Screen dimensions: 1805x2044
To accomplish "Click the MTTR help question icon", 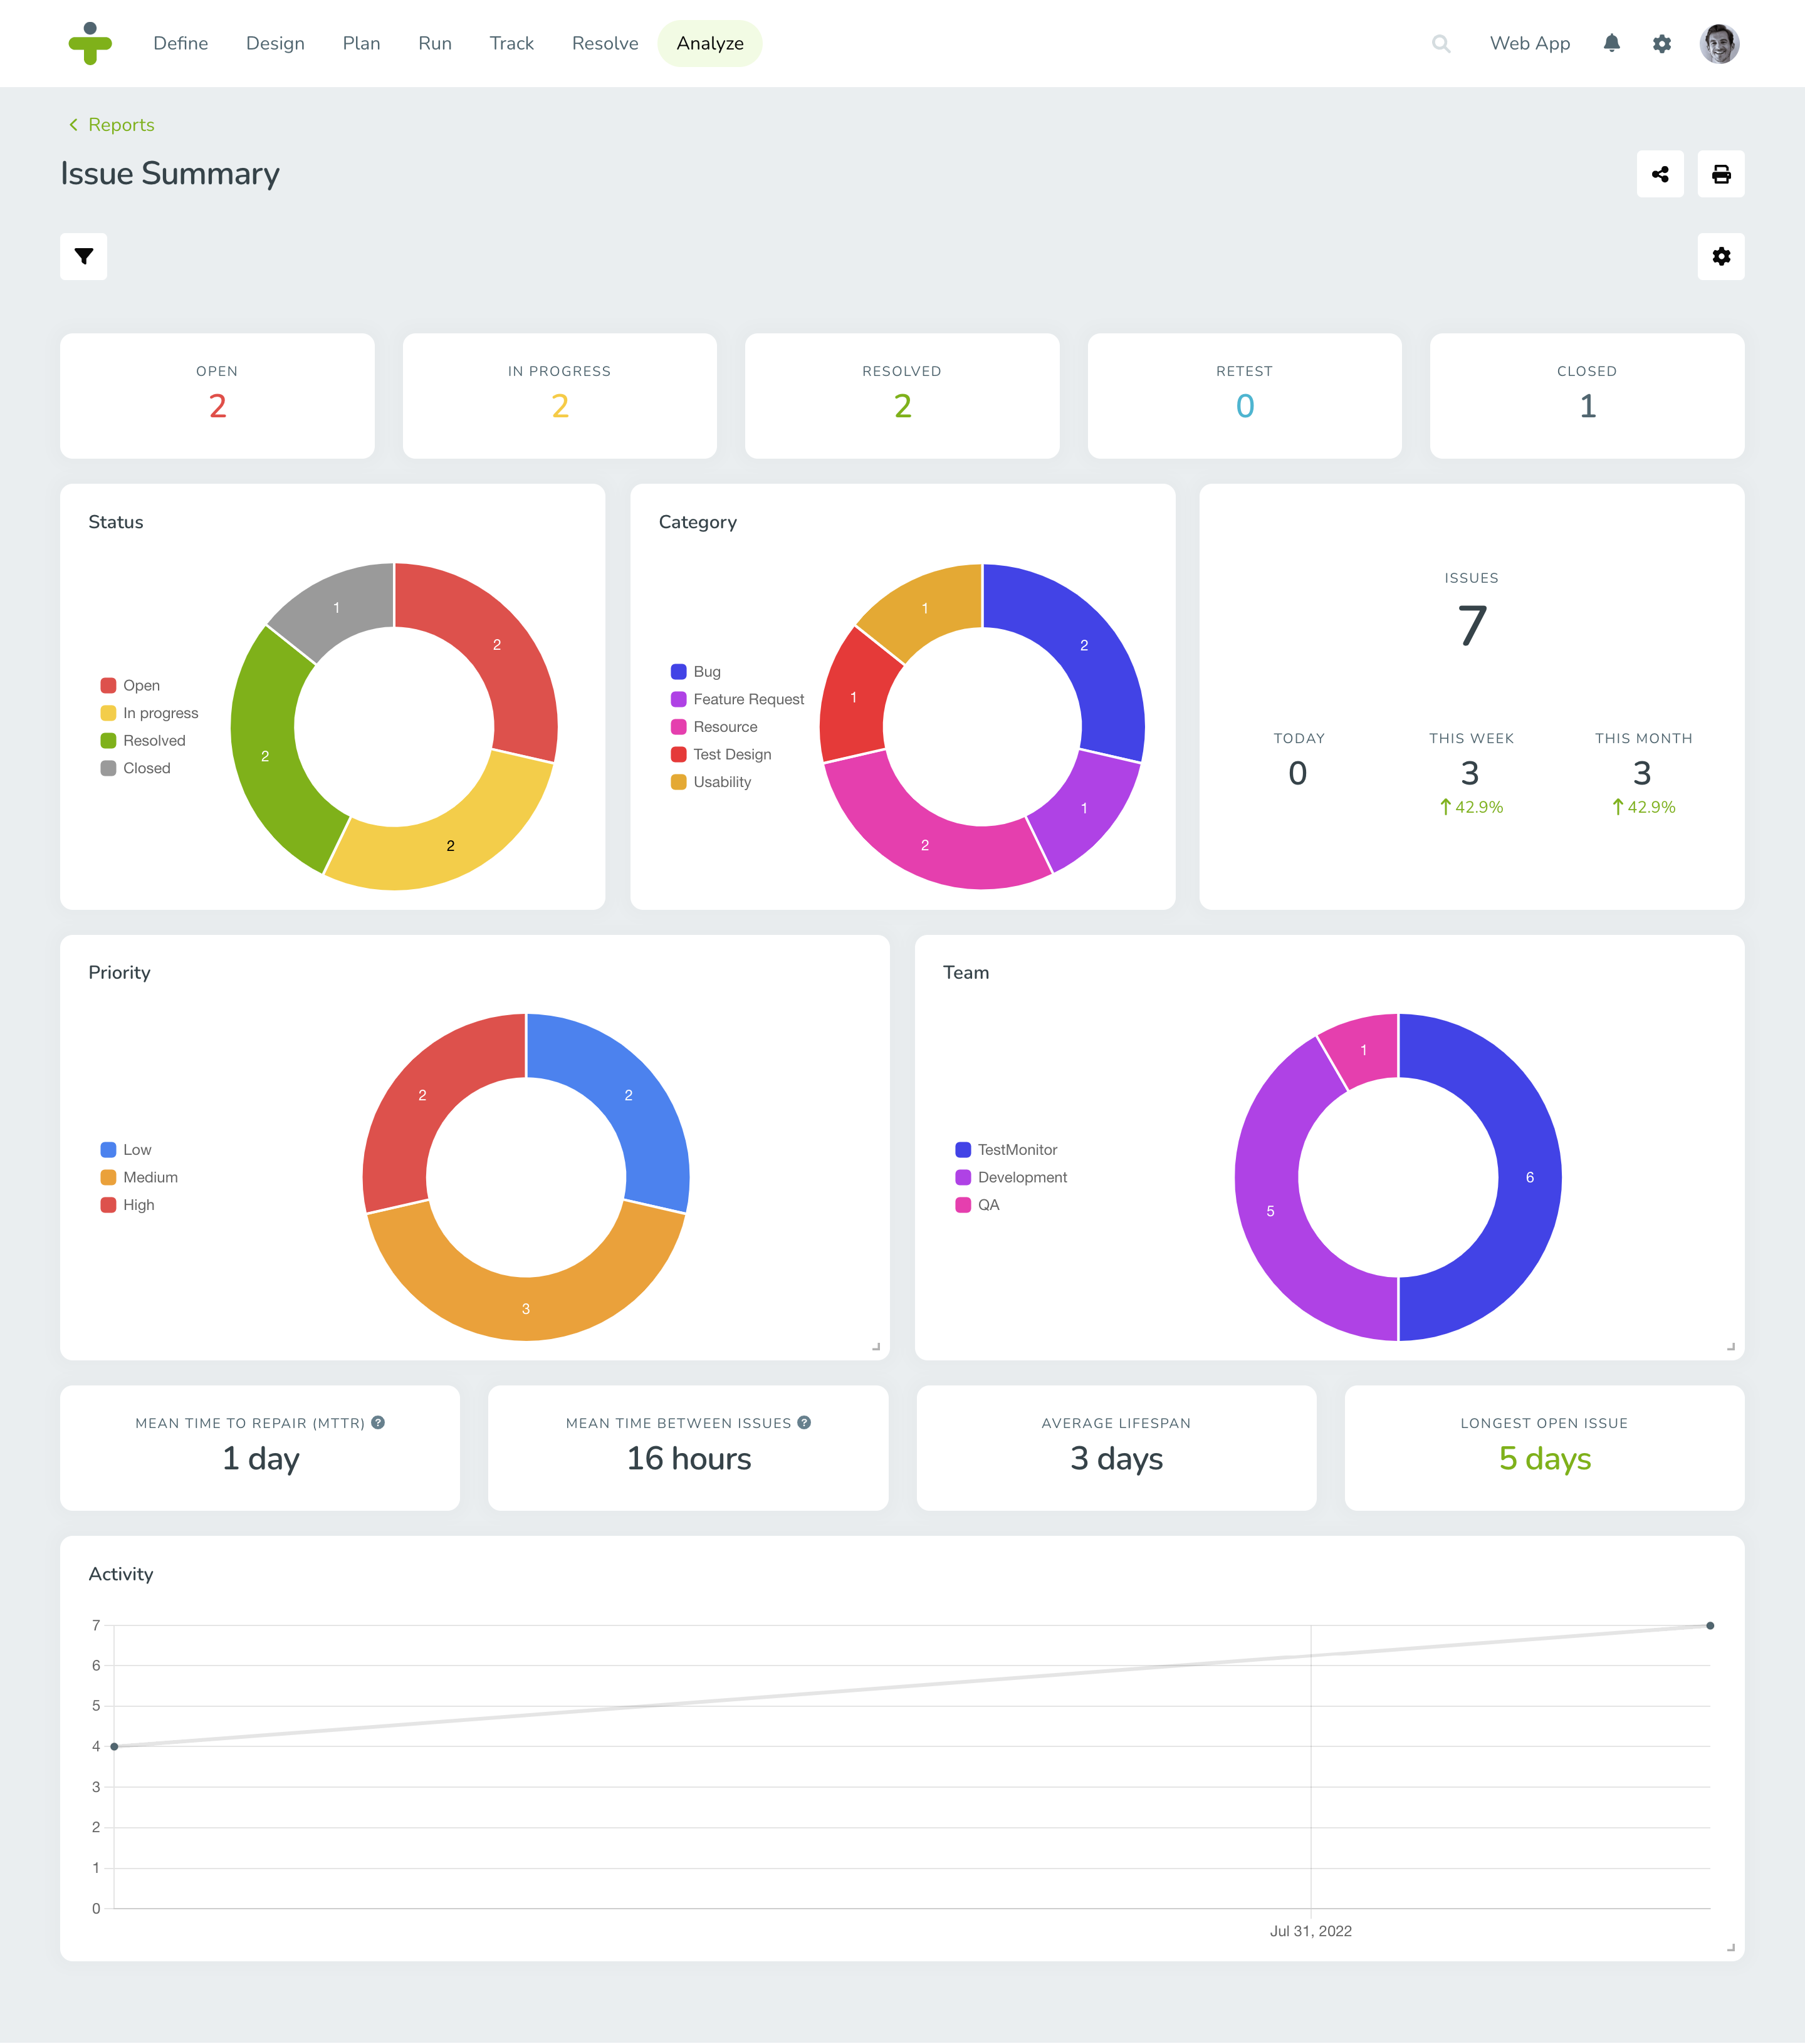I will [378, 1422].
